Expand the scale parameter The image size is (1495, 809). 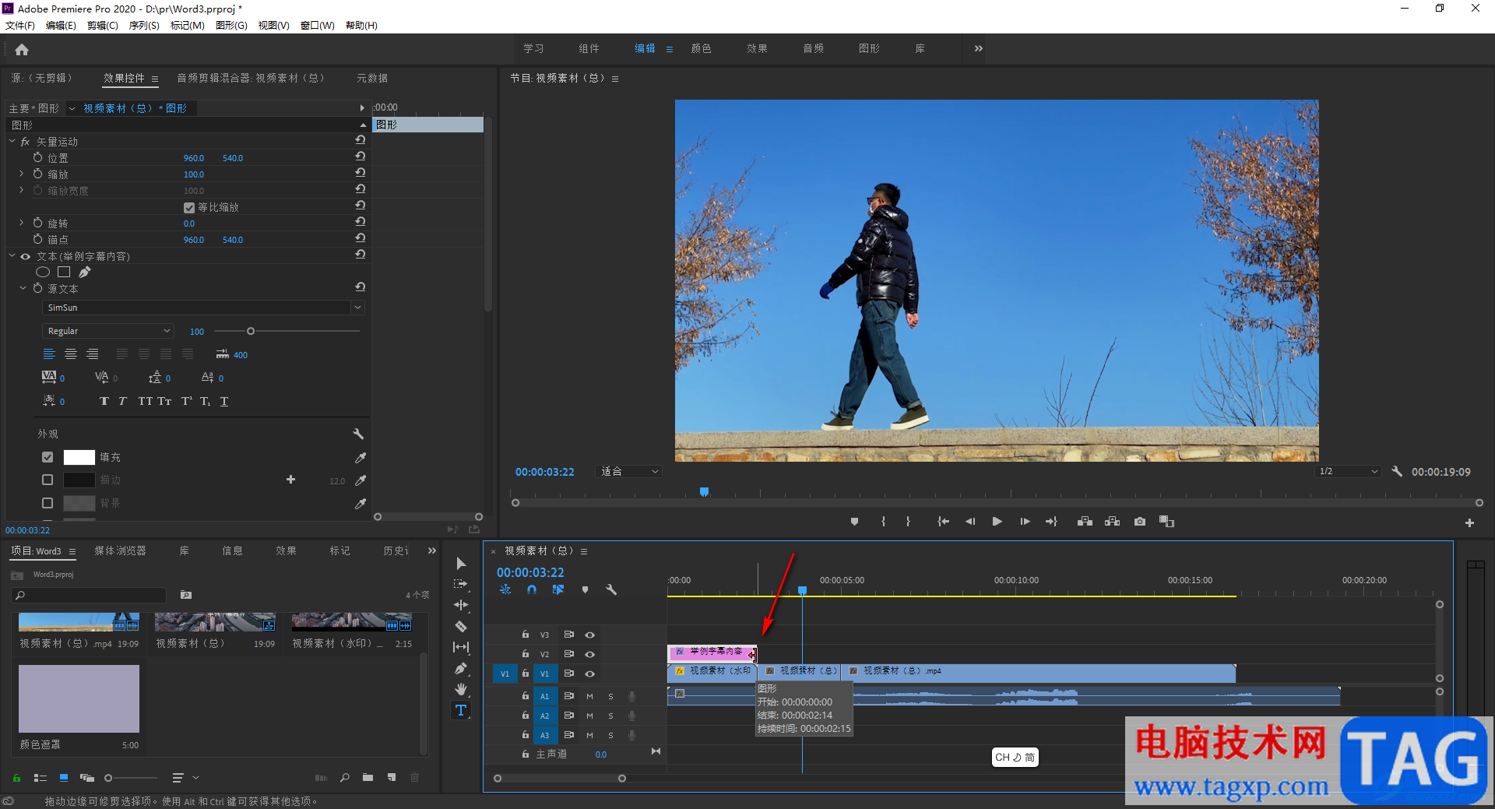click(x=22, y=174)
